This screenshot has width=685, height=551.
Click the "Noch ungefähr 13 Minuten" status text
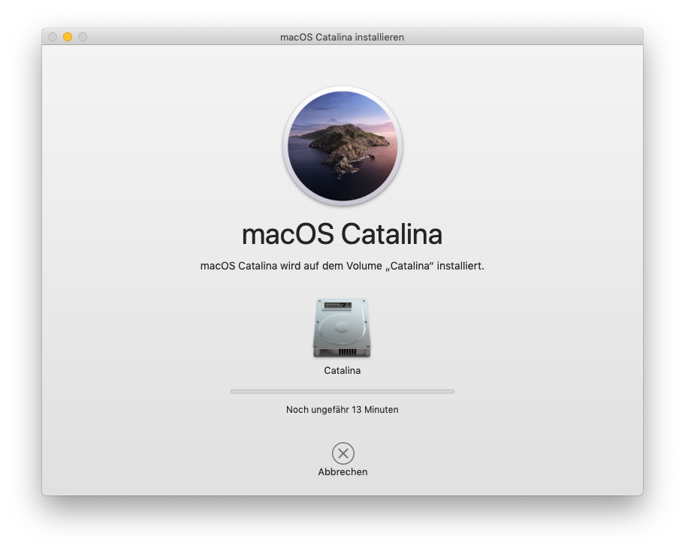pyautogui.click(x=342, y=410)
